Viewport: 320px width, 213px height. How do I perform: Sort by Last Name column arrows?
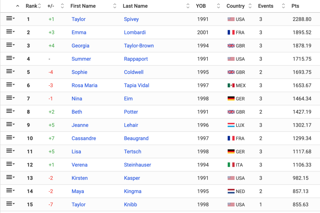(x=188, y=6)
